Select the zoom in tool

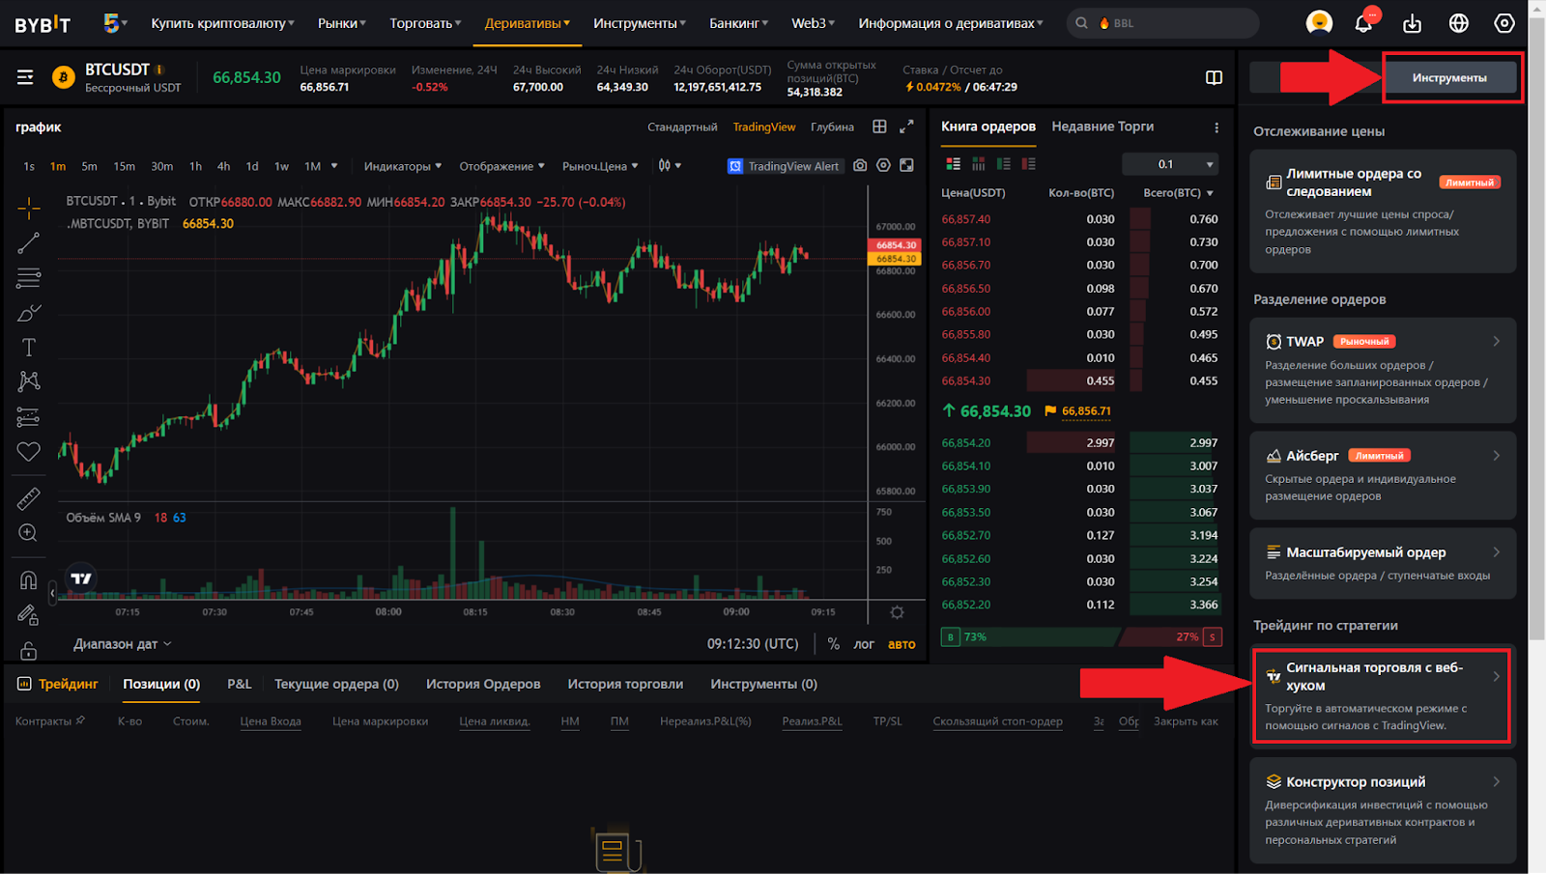(29, 533)
